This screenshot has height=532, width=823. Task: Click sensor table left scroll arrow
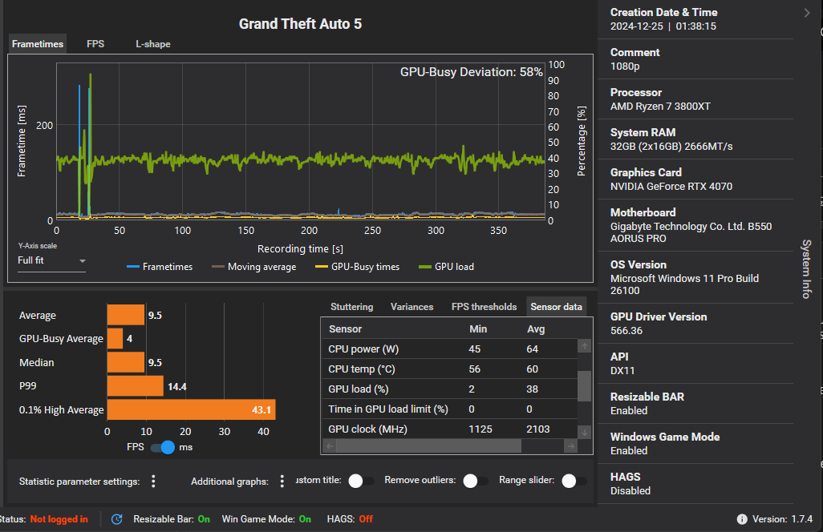(330, 446)
